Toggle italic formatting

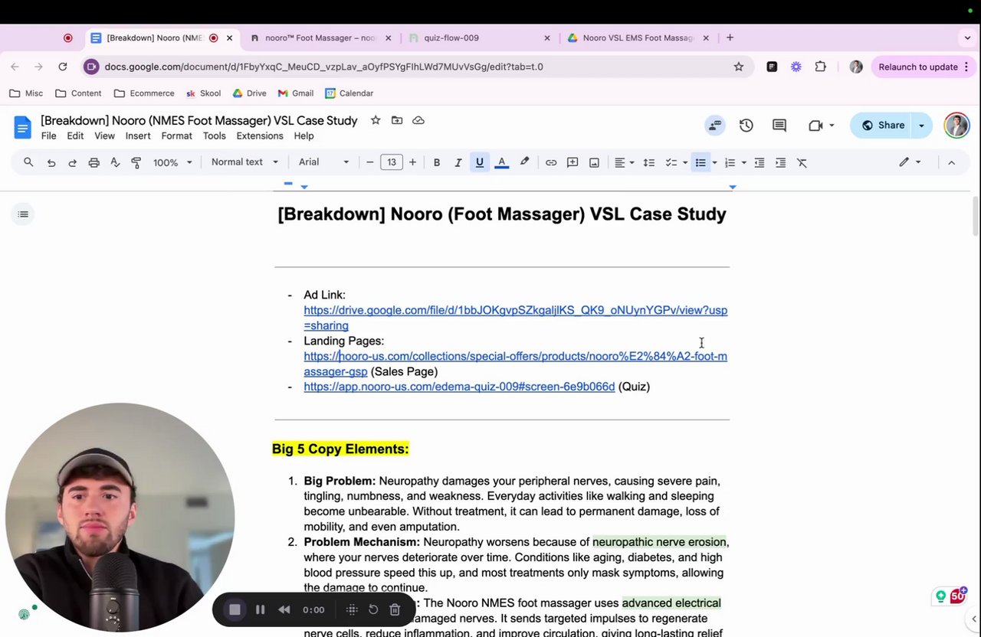click(x=458, y=162)
